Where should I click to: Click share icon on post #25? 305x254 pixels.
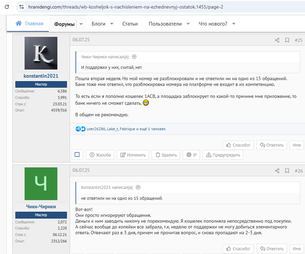coord(277,40)
